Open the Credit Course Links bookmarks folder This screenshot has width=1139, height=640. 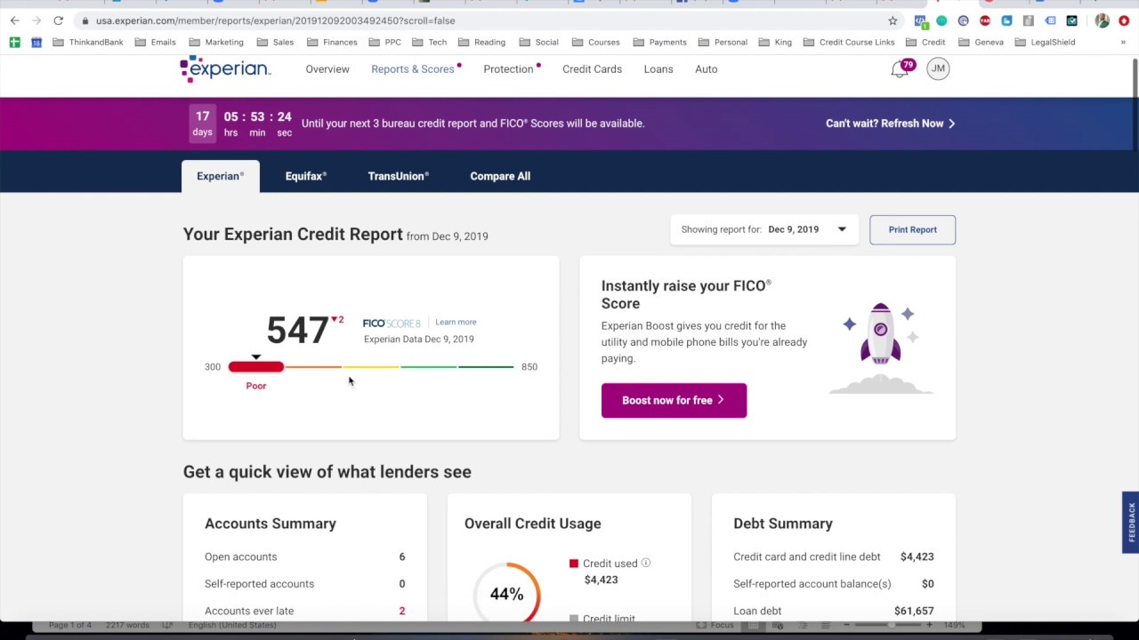pyautogui.click(x=849, y=42)
